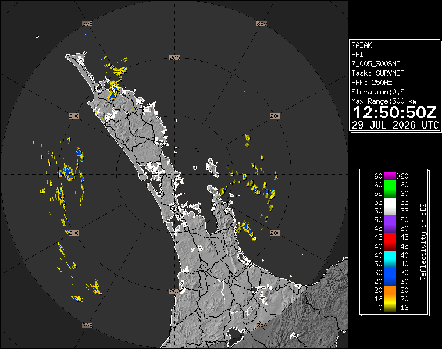Screen dimensions: 442x349
Task: Click the '>60' legend value label
Action: [402, 176]
